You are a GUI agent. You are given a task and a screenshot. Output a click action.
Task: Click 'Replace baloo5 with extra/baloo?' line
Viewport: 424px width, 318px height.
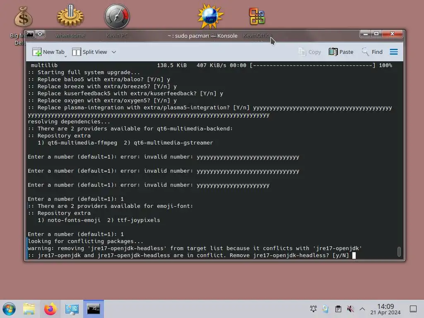[99, 79]
